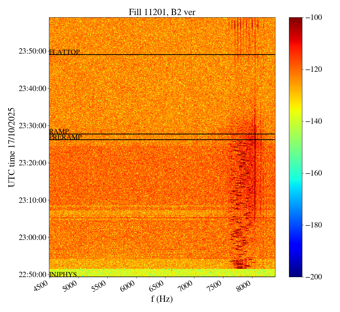
Task: Select the "UTC time 17/10/2025" y-axis label
Action: (x=12, y=147)
